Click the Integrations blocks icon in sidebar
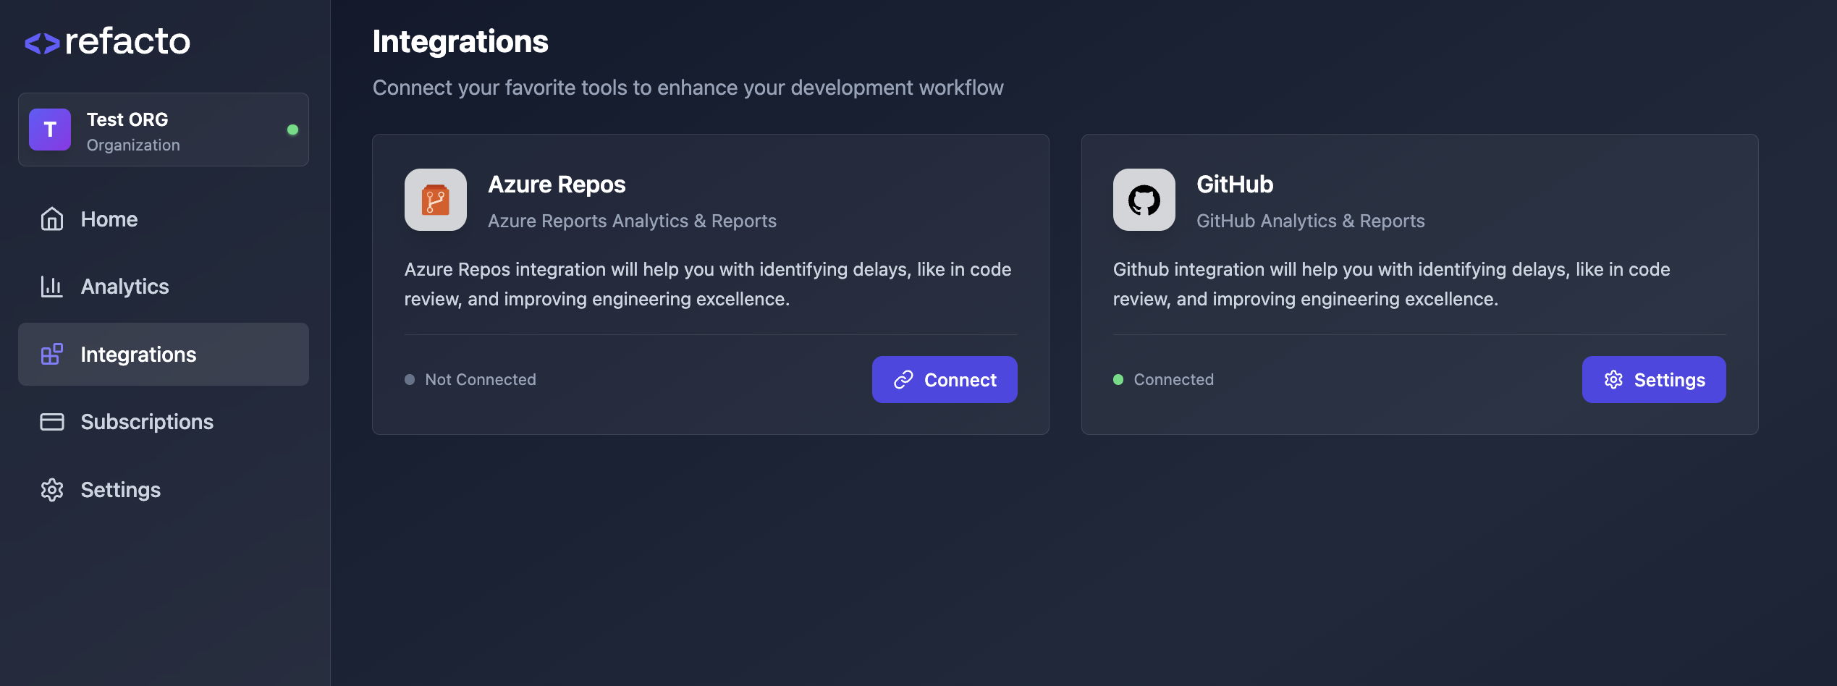The width and height of the screenshot is (1837, 686). coord(52,354)
